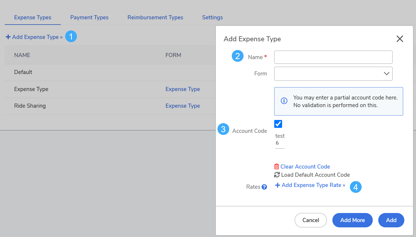The height and width of the screenshot is (237, 416).
Task: Click the FORM column header
Action: click(173, 55)
